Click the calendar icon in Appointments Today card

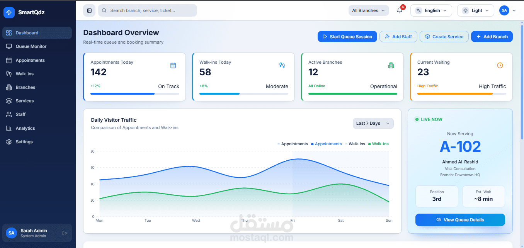(x=173, y=65)
